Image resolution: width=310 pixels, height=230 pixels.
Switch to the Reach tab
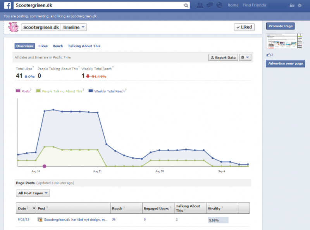[x=57, y=46]
